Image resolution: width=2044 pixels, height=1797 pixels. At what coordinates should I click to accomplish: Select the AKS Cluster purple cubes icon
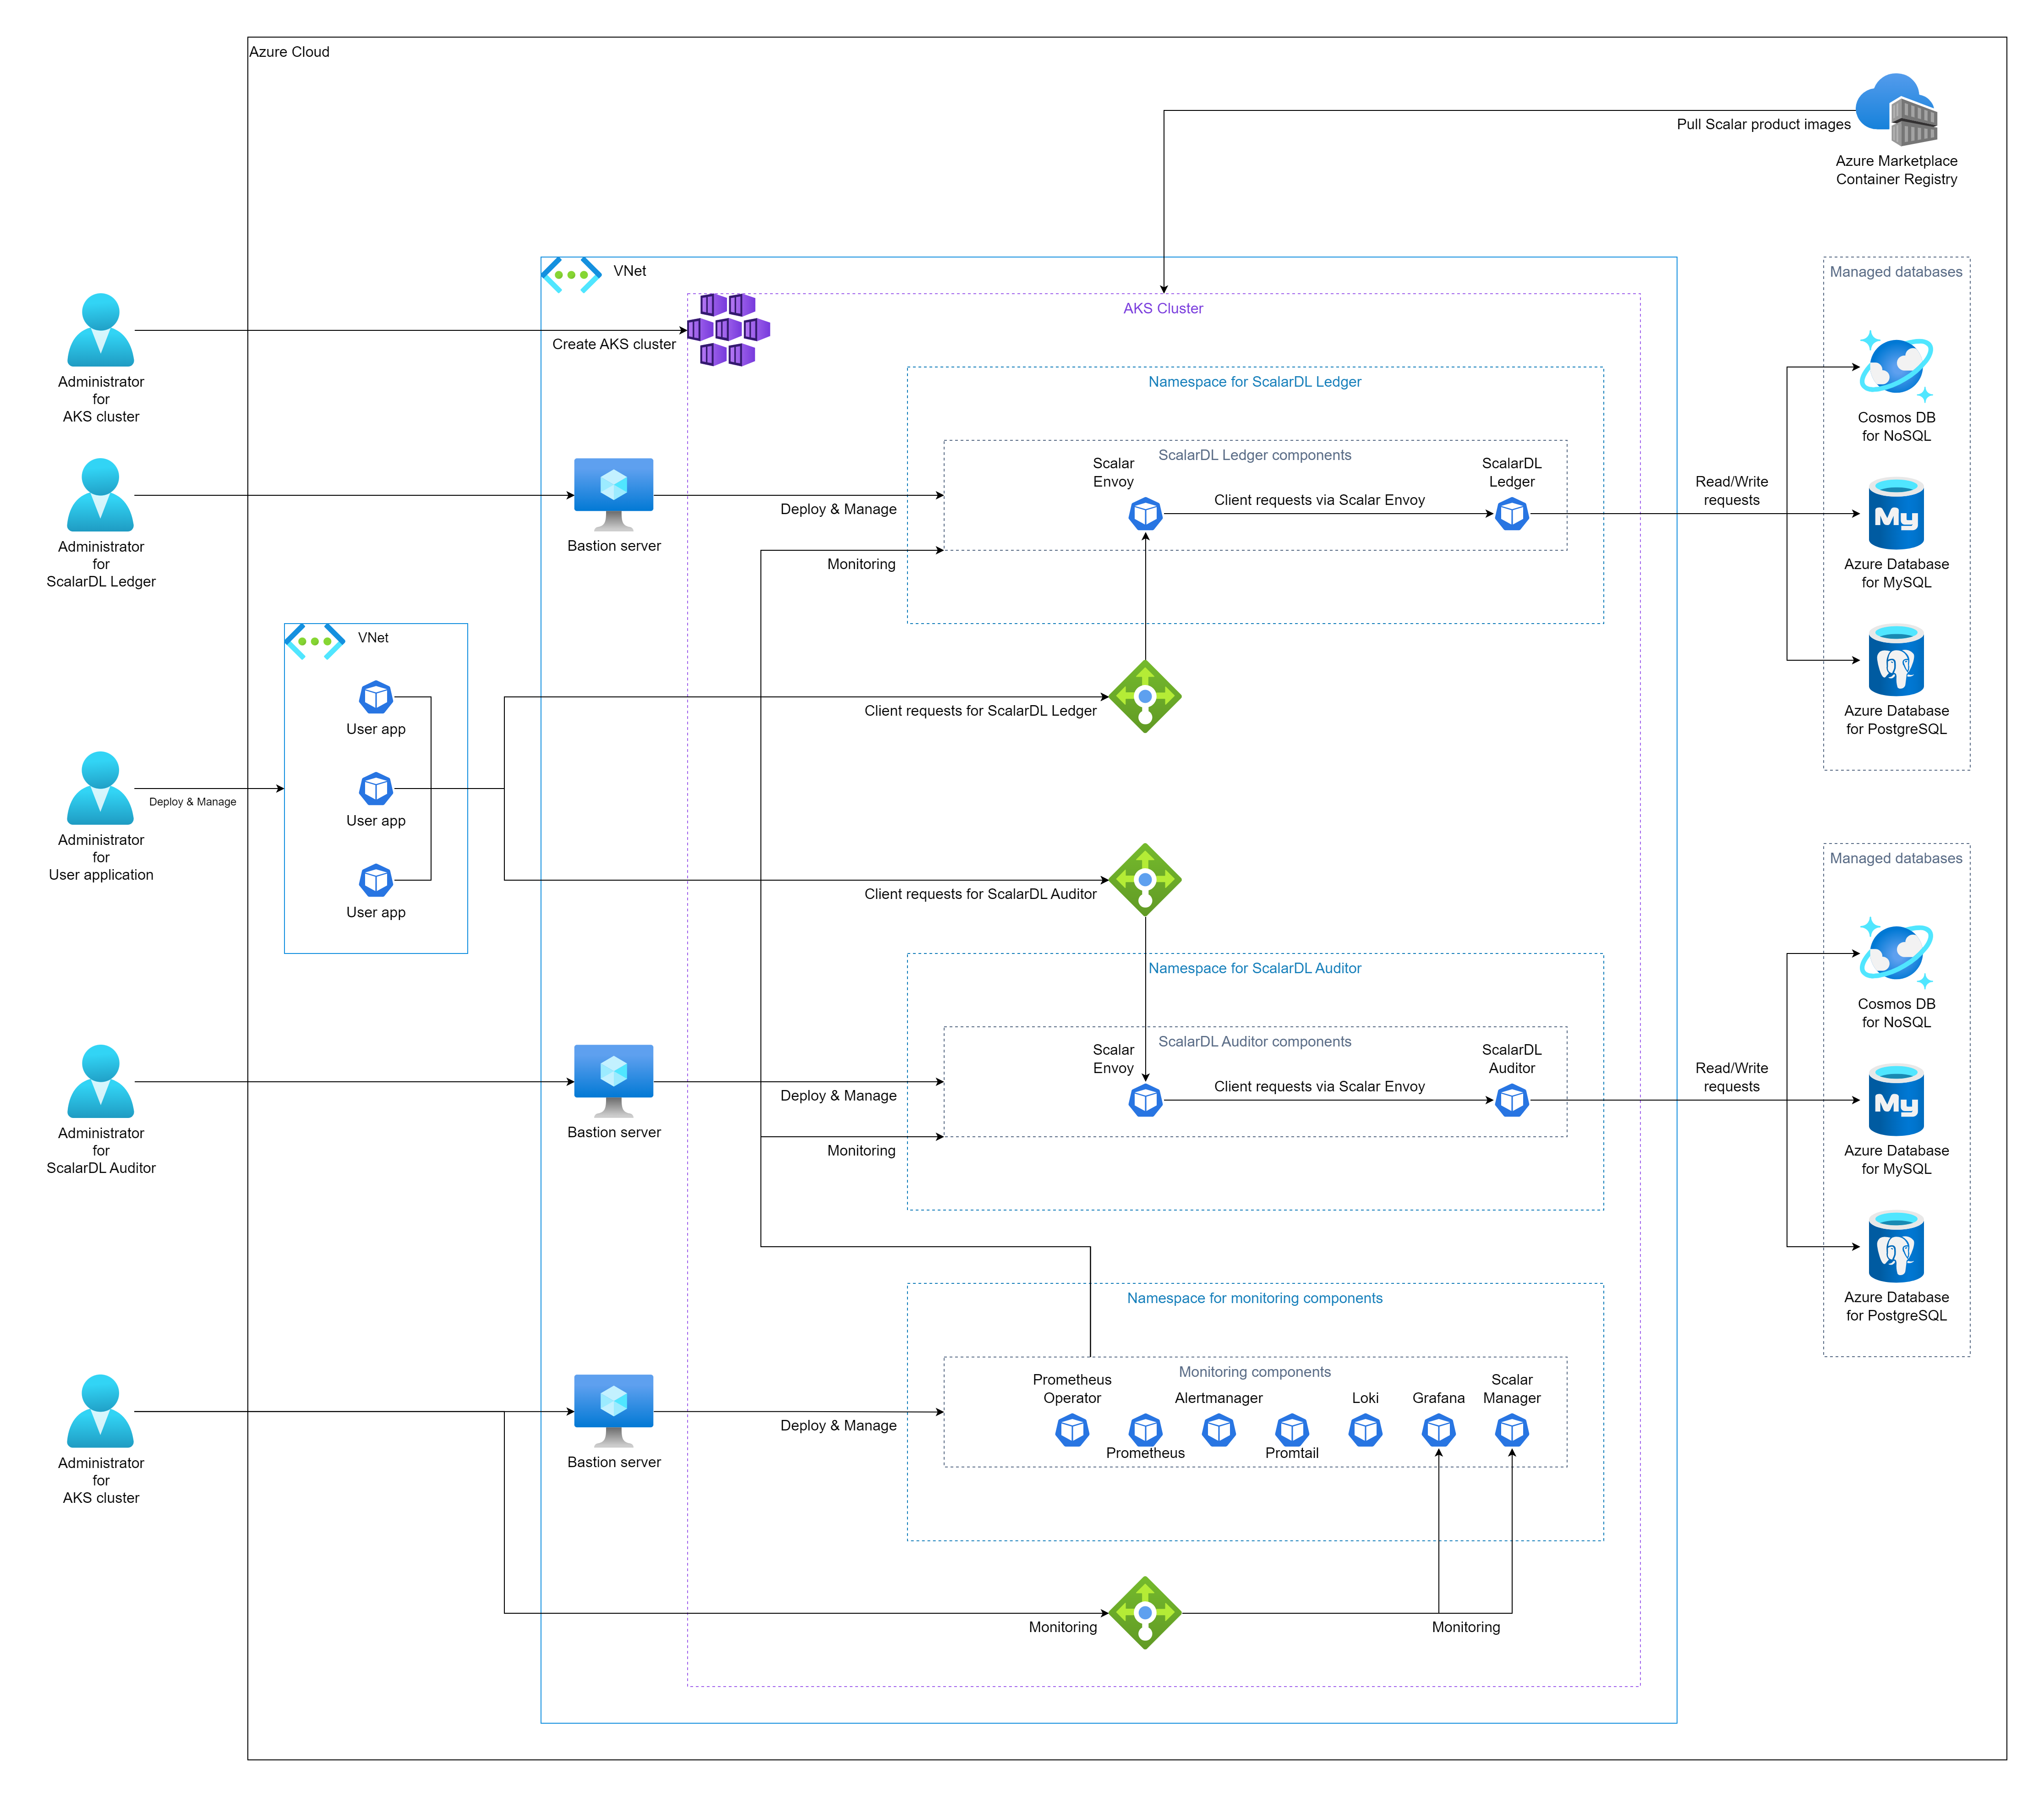click(x=728, y=330)
